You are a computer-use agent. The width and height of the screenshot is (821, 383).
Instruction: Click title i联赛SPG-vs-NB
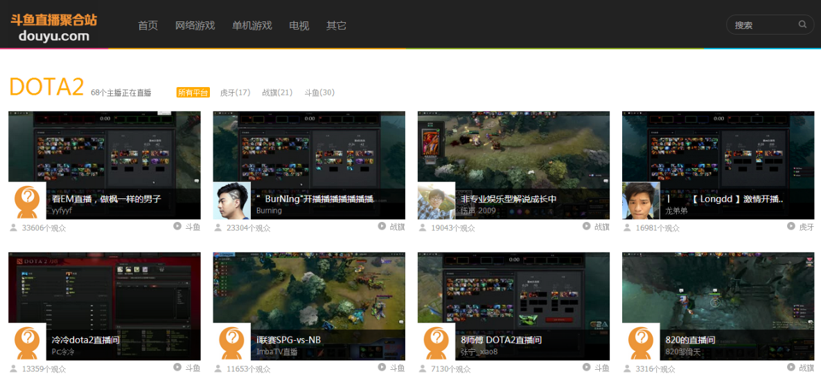pyautogui.click(x=288, y=340)
